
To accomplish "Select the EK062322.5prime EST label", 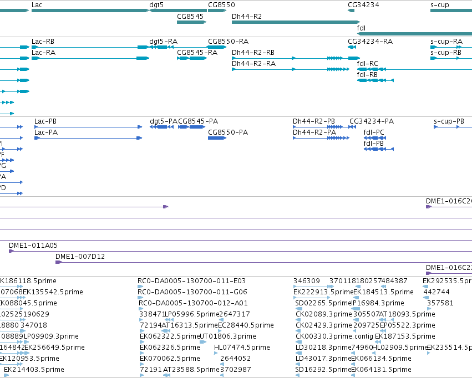I will [170, 336].
